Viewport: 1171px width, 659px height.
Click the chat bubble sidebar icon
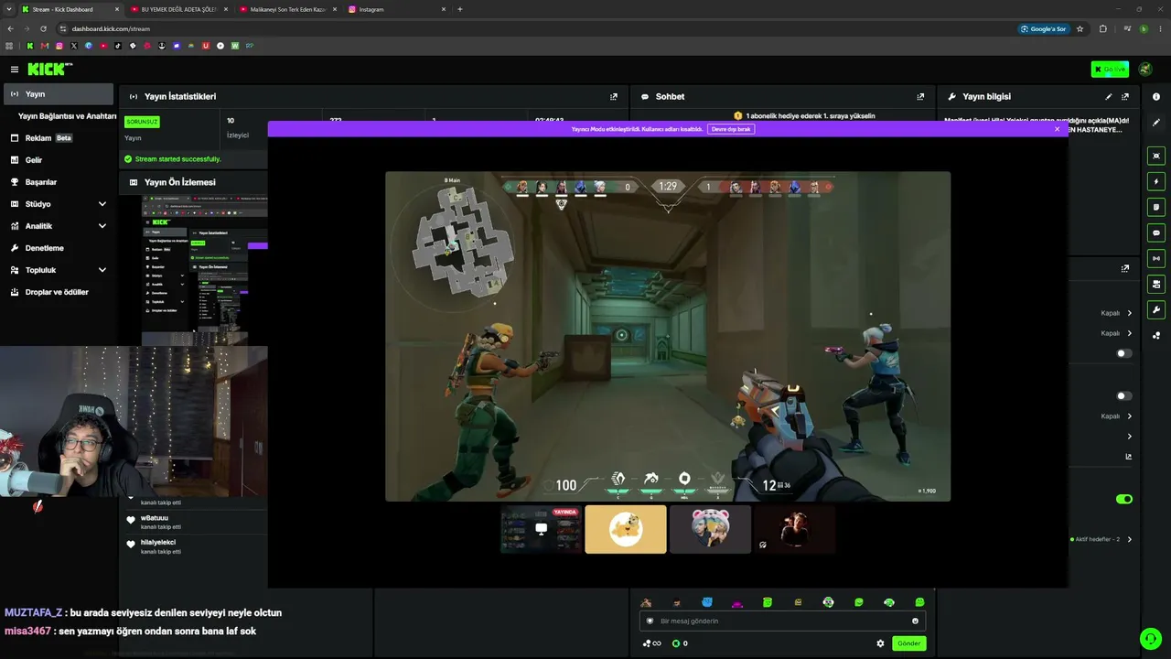[x=1156, y=232]
